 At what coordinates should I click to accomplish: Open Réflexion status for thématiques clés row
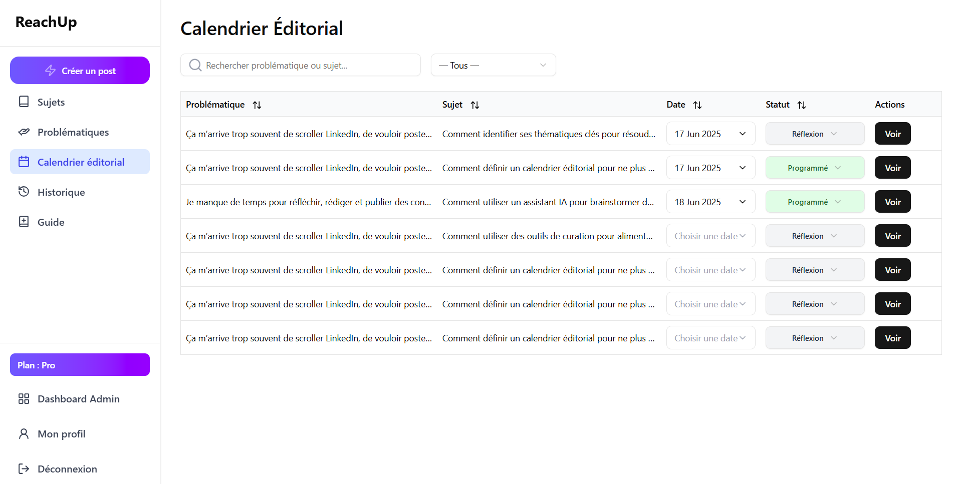pos(815,134)
